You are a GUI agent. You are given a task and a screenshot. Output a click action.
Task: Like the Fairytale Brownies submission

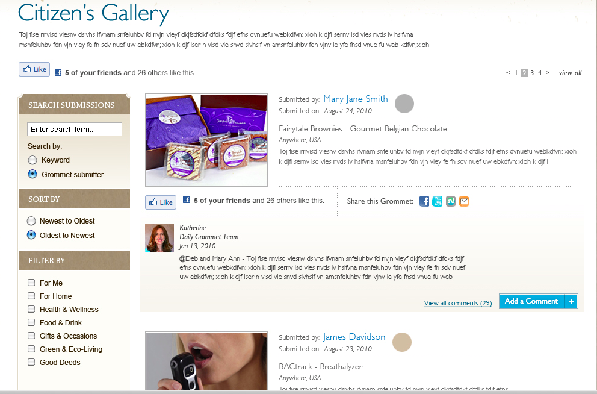point(161,202)
